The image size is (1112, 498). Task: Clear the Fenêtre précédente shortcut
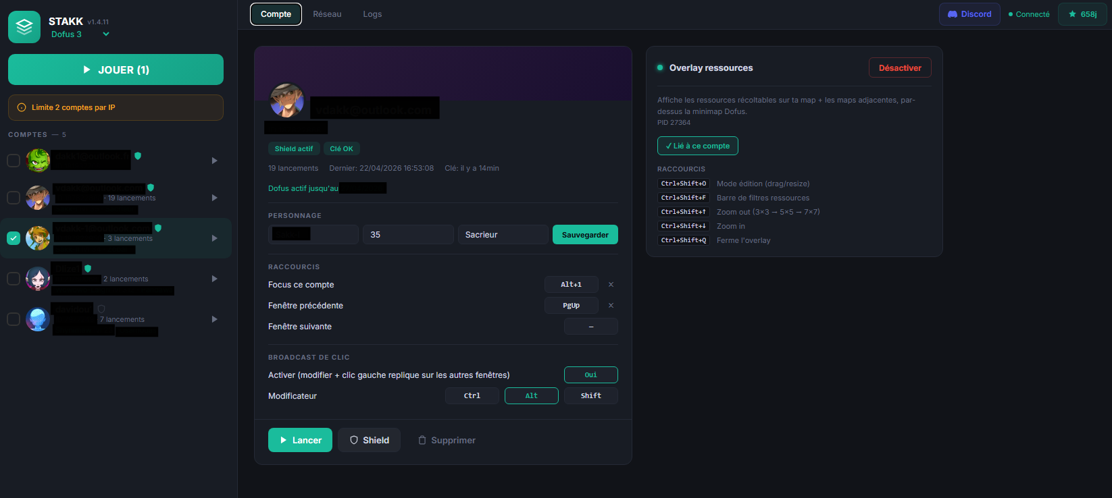[611, 306]
